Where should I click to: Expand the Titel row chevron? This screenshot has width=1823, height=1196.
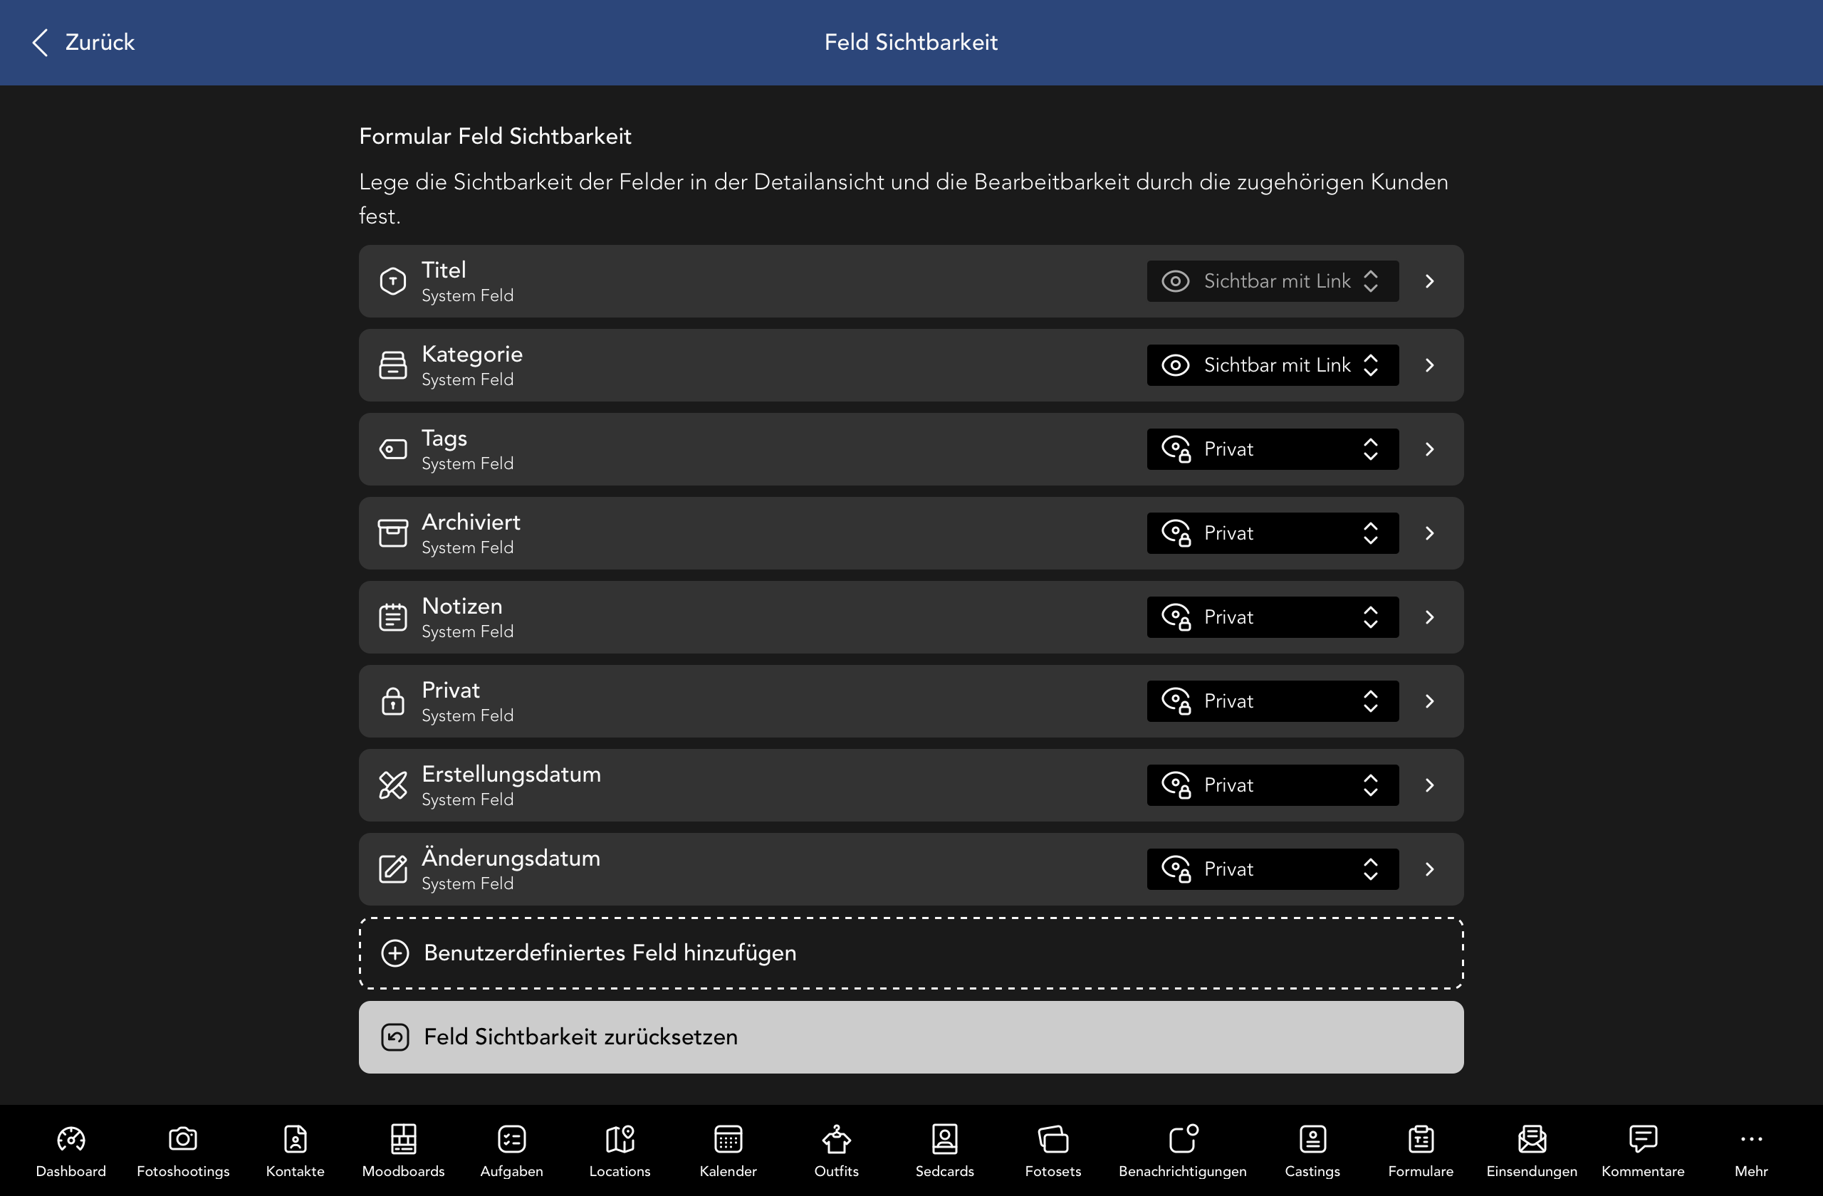[1429, 281]
